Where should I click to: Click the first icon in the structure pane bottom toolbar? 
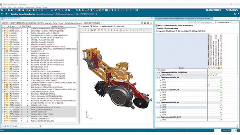(3, 126)
